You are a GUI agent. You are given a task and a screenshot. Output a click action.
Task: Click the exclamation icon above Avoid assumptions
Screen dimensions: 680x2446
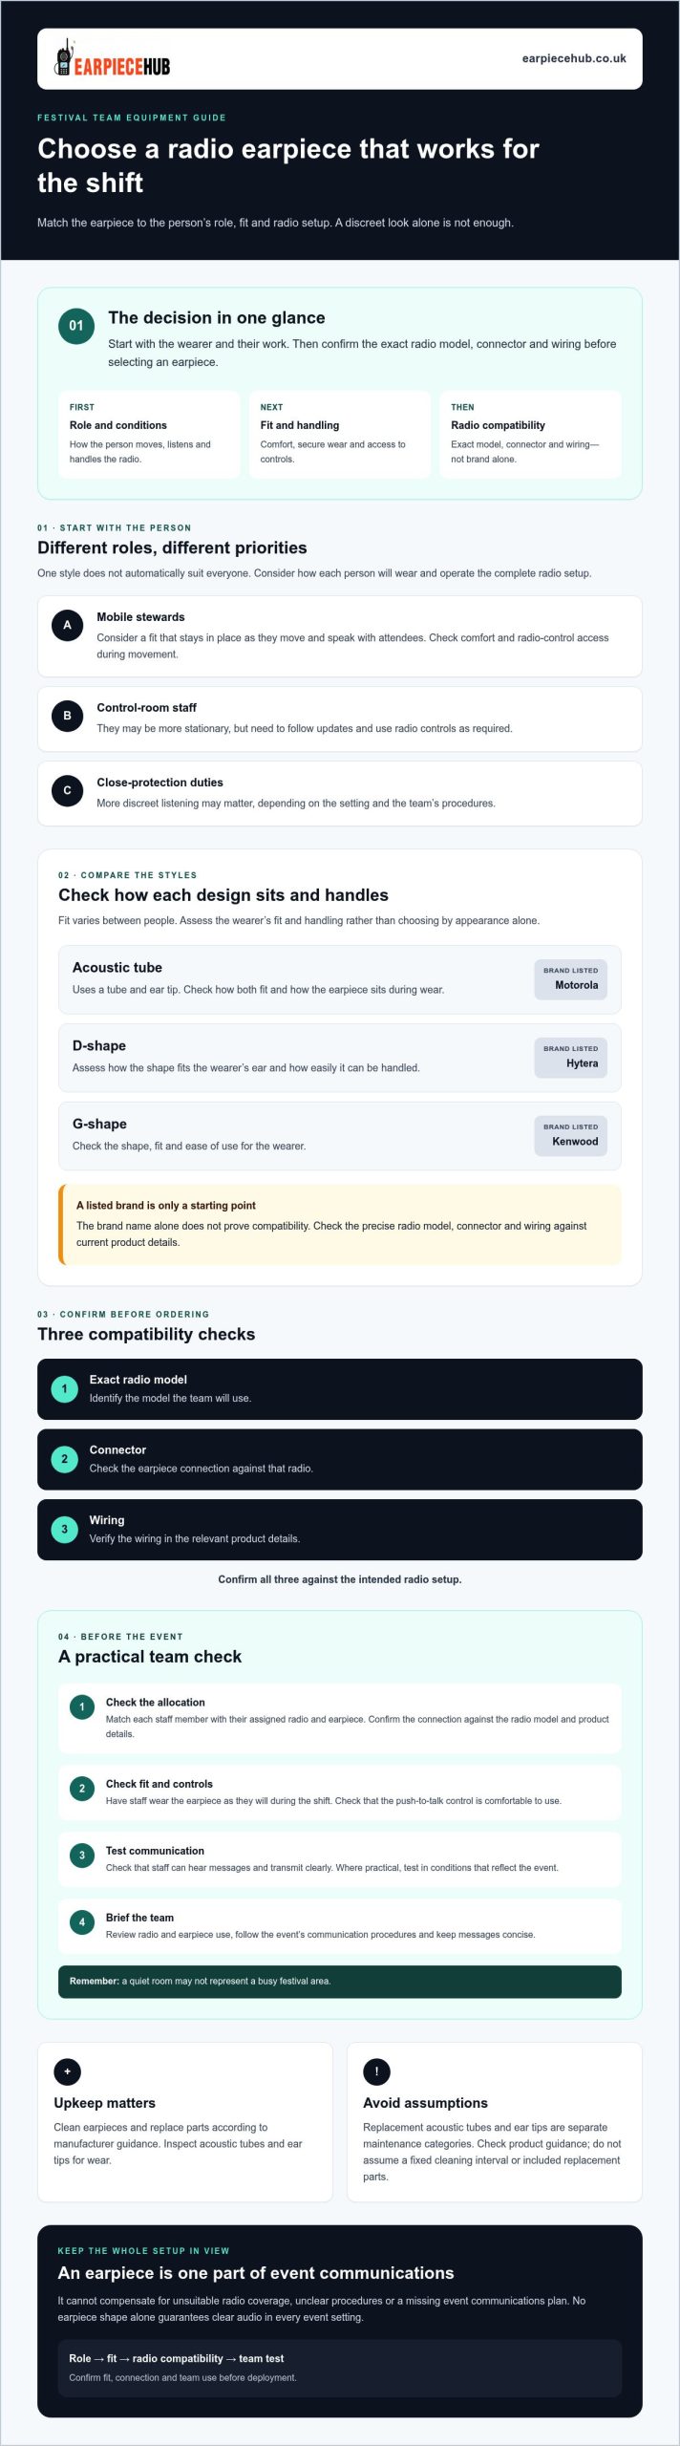click(x=376, y=2072)
